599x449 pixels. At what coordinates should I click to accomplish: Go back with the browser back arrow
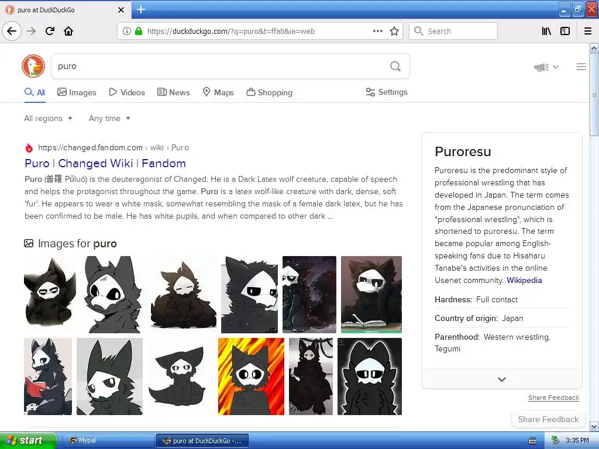pos(12,31)
